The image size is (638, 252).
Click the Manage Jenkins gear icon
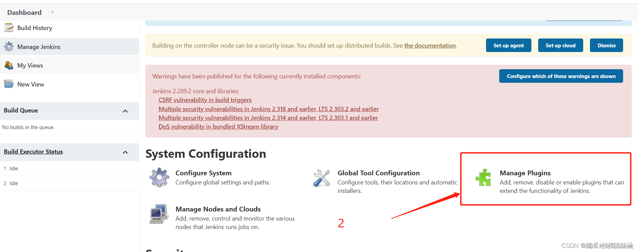9,47
